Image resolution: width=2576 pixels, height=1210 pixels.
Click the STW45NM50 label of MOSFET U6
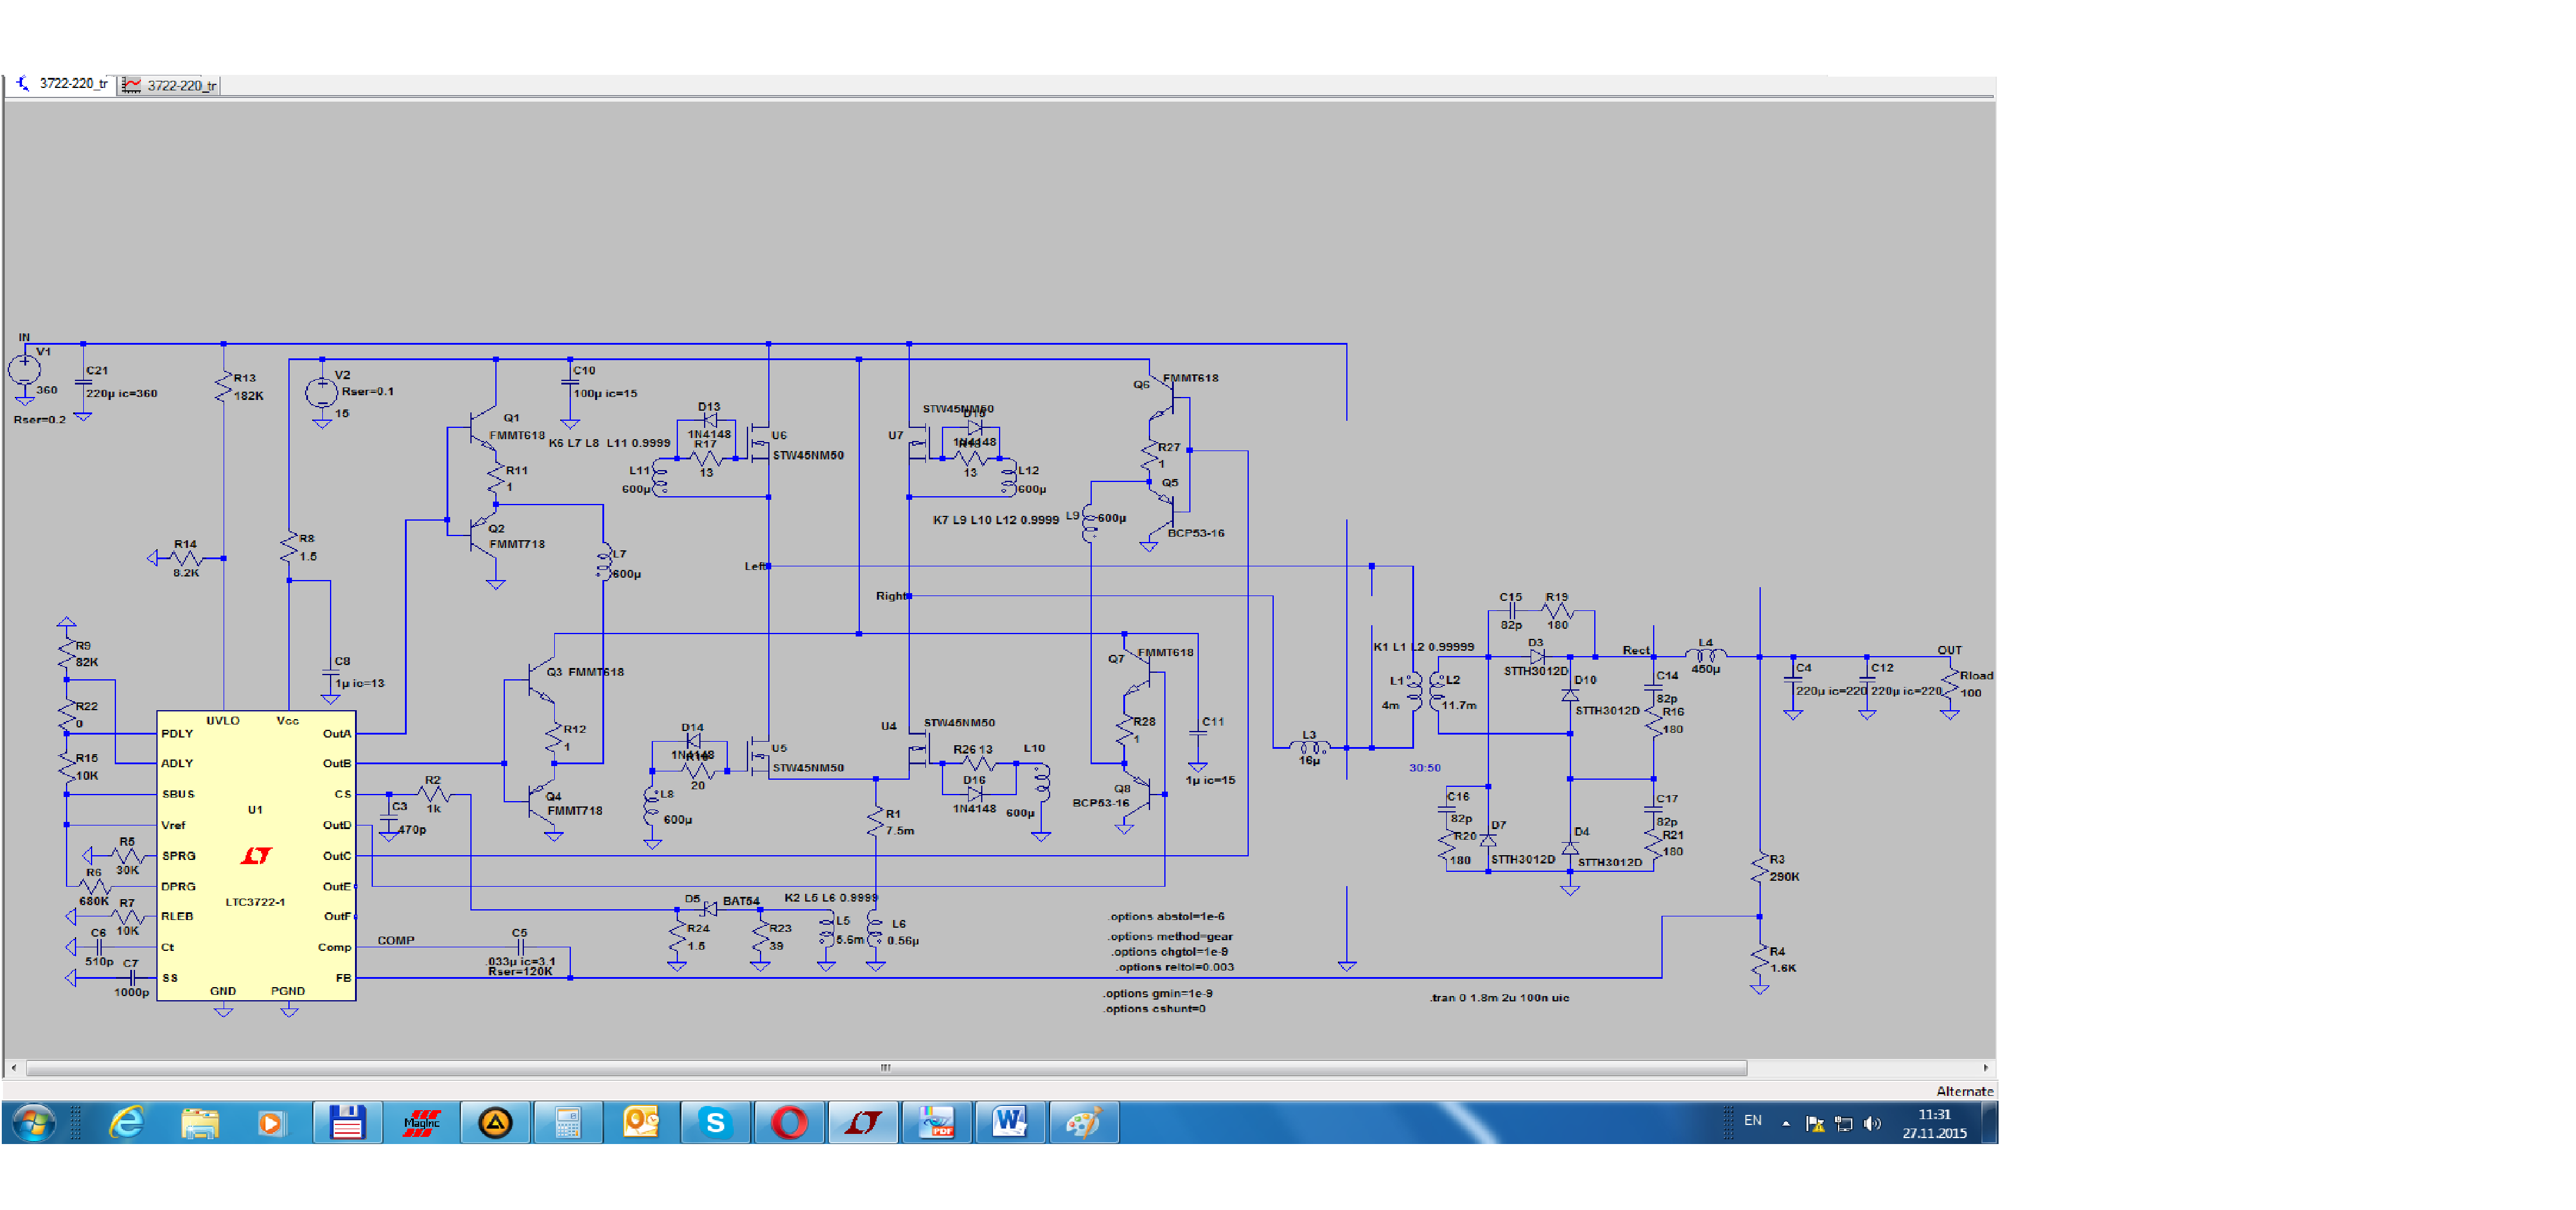pyautogui.click(x=808, y=455)
